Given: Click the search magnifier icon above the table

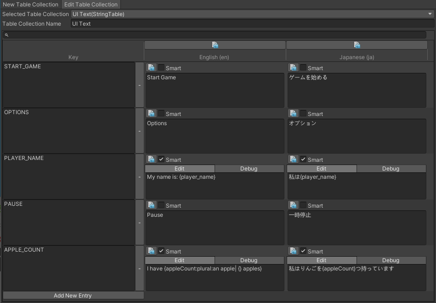Looking at the screenshot, I should click(6, 35).
